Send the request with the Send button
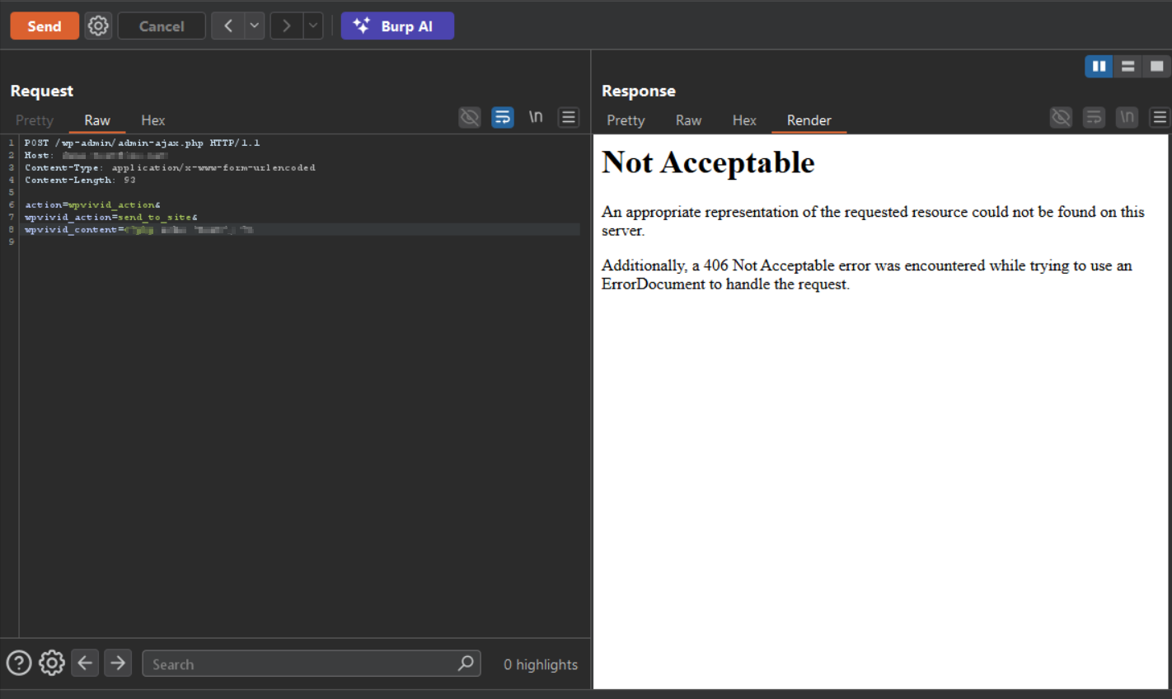The image size is (1172, 699). (44, 26)
